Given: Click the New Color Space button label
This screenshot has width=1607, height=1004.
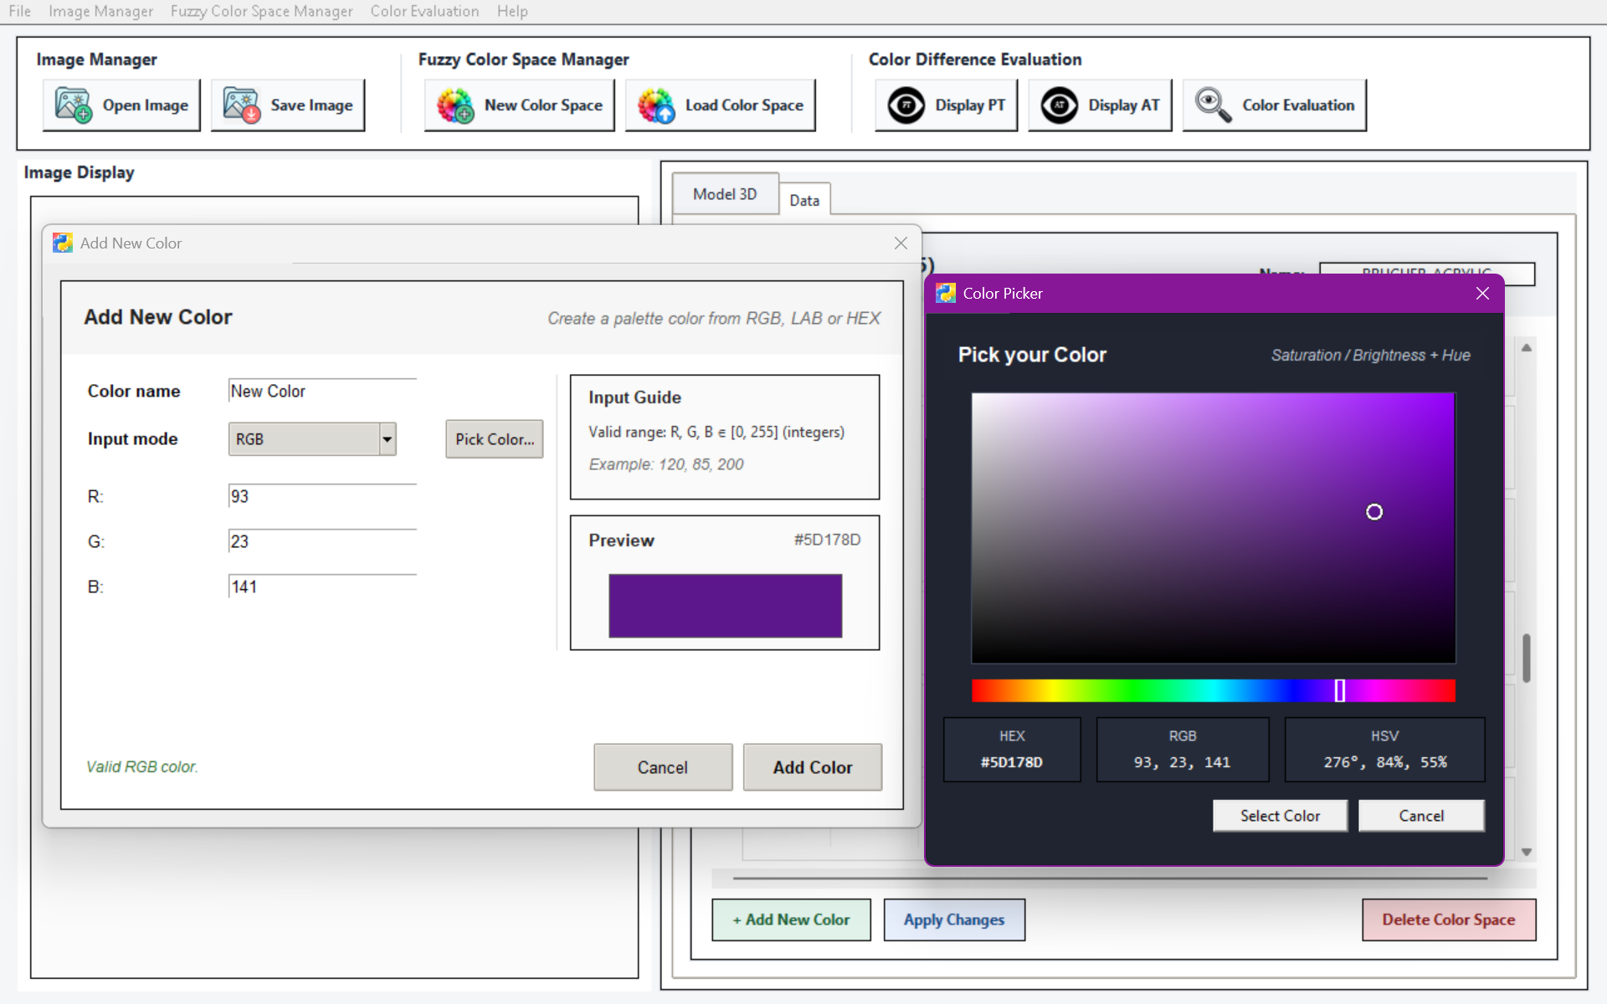Looking at the screenshot, I should point(543,105).
